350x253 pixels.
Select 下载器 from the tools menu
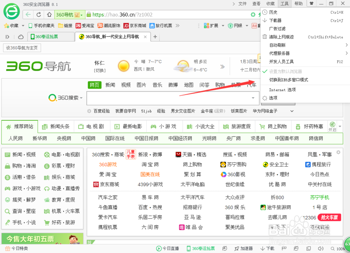pos(305,21)
